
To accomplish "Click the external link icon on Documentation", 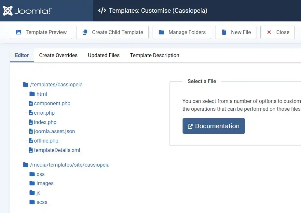I will point(190,126).
